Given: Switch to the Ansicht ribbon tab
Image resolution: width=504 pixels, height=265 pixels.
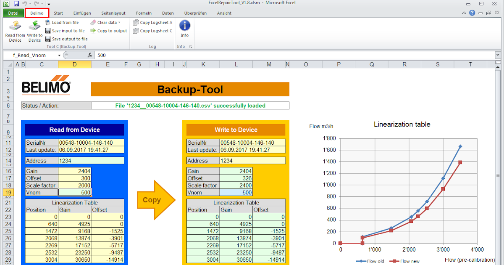Looking at the screenshot, I should (224, 13).
